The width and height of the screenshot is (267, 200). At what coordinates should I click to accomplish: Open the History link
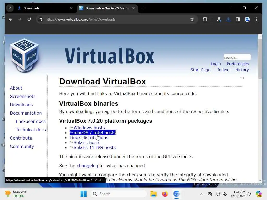(x=242, y=70)
